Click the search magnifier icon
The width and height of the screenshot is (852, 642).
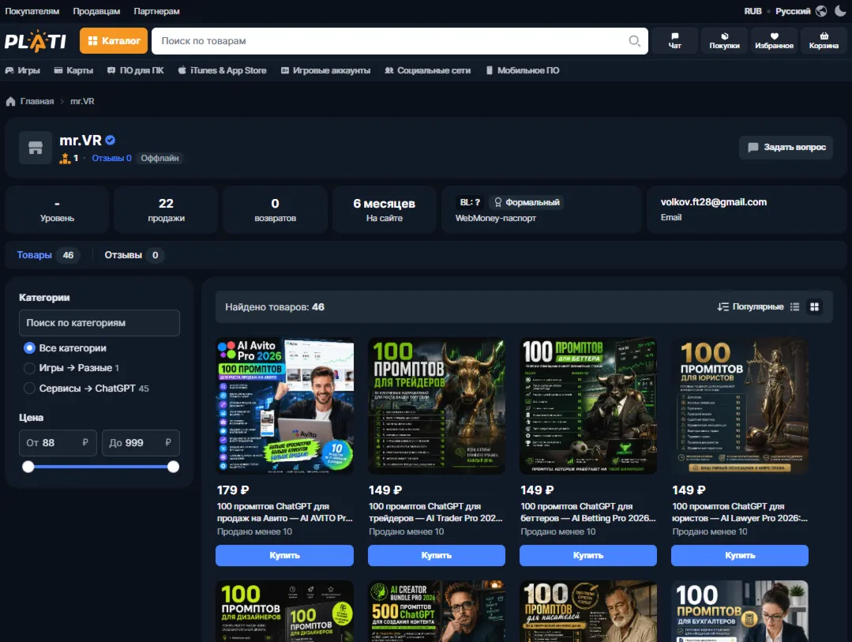coord(634,41)
